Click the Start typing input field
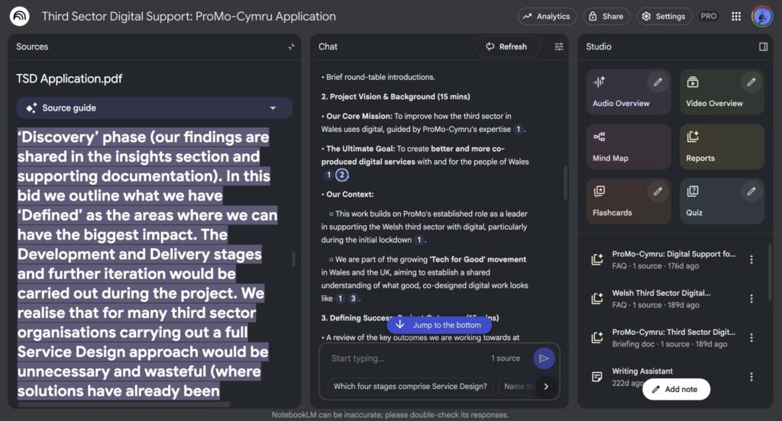Viewport: 782px width, 421px height. 405,358
